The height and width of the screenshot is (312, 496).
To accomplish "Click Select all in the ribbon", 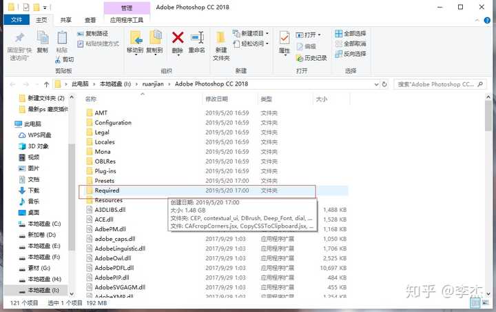I will coord(351,33).
